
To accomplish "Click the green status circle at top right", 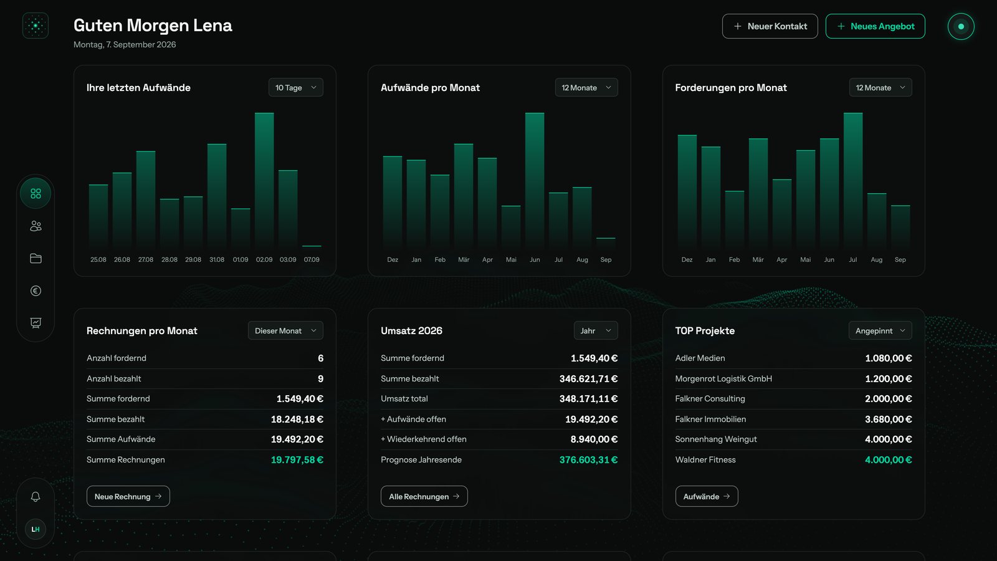I will tap(961, 27).
